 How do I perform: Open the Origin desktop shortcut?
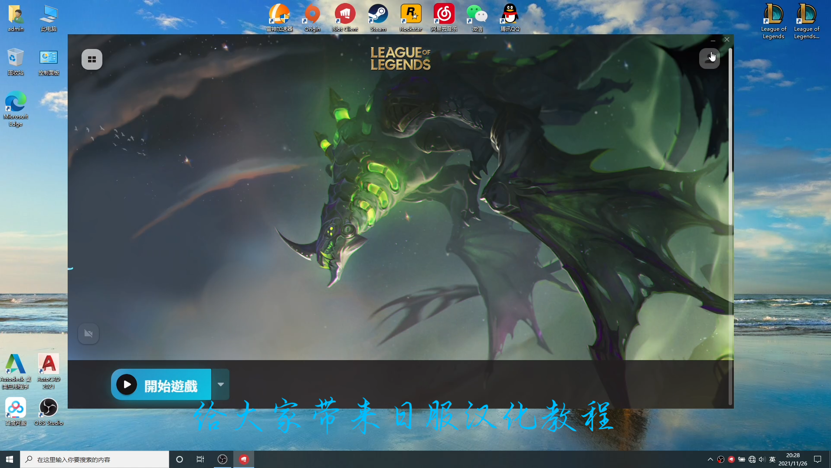pos(312,18)
